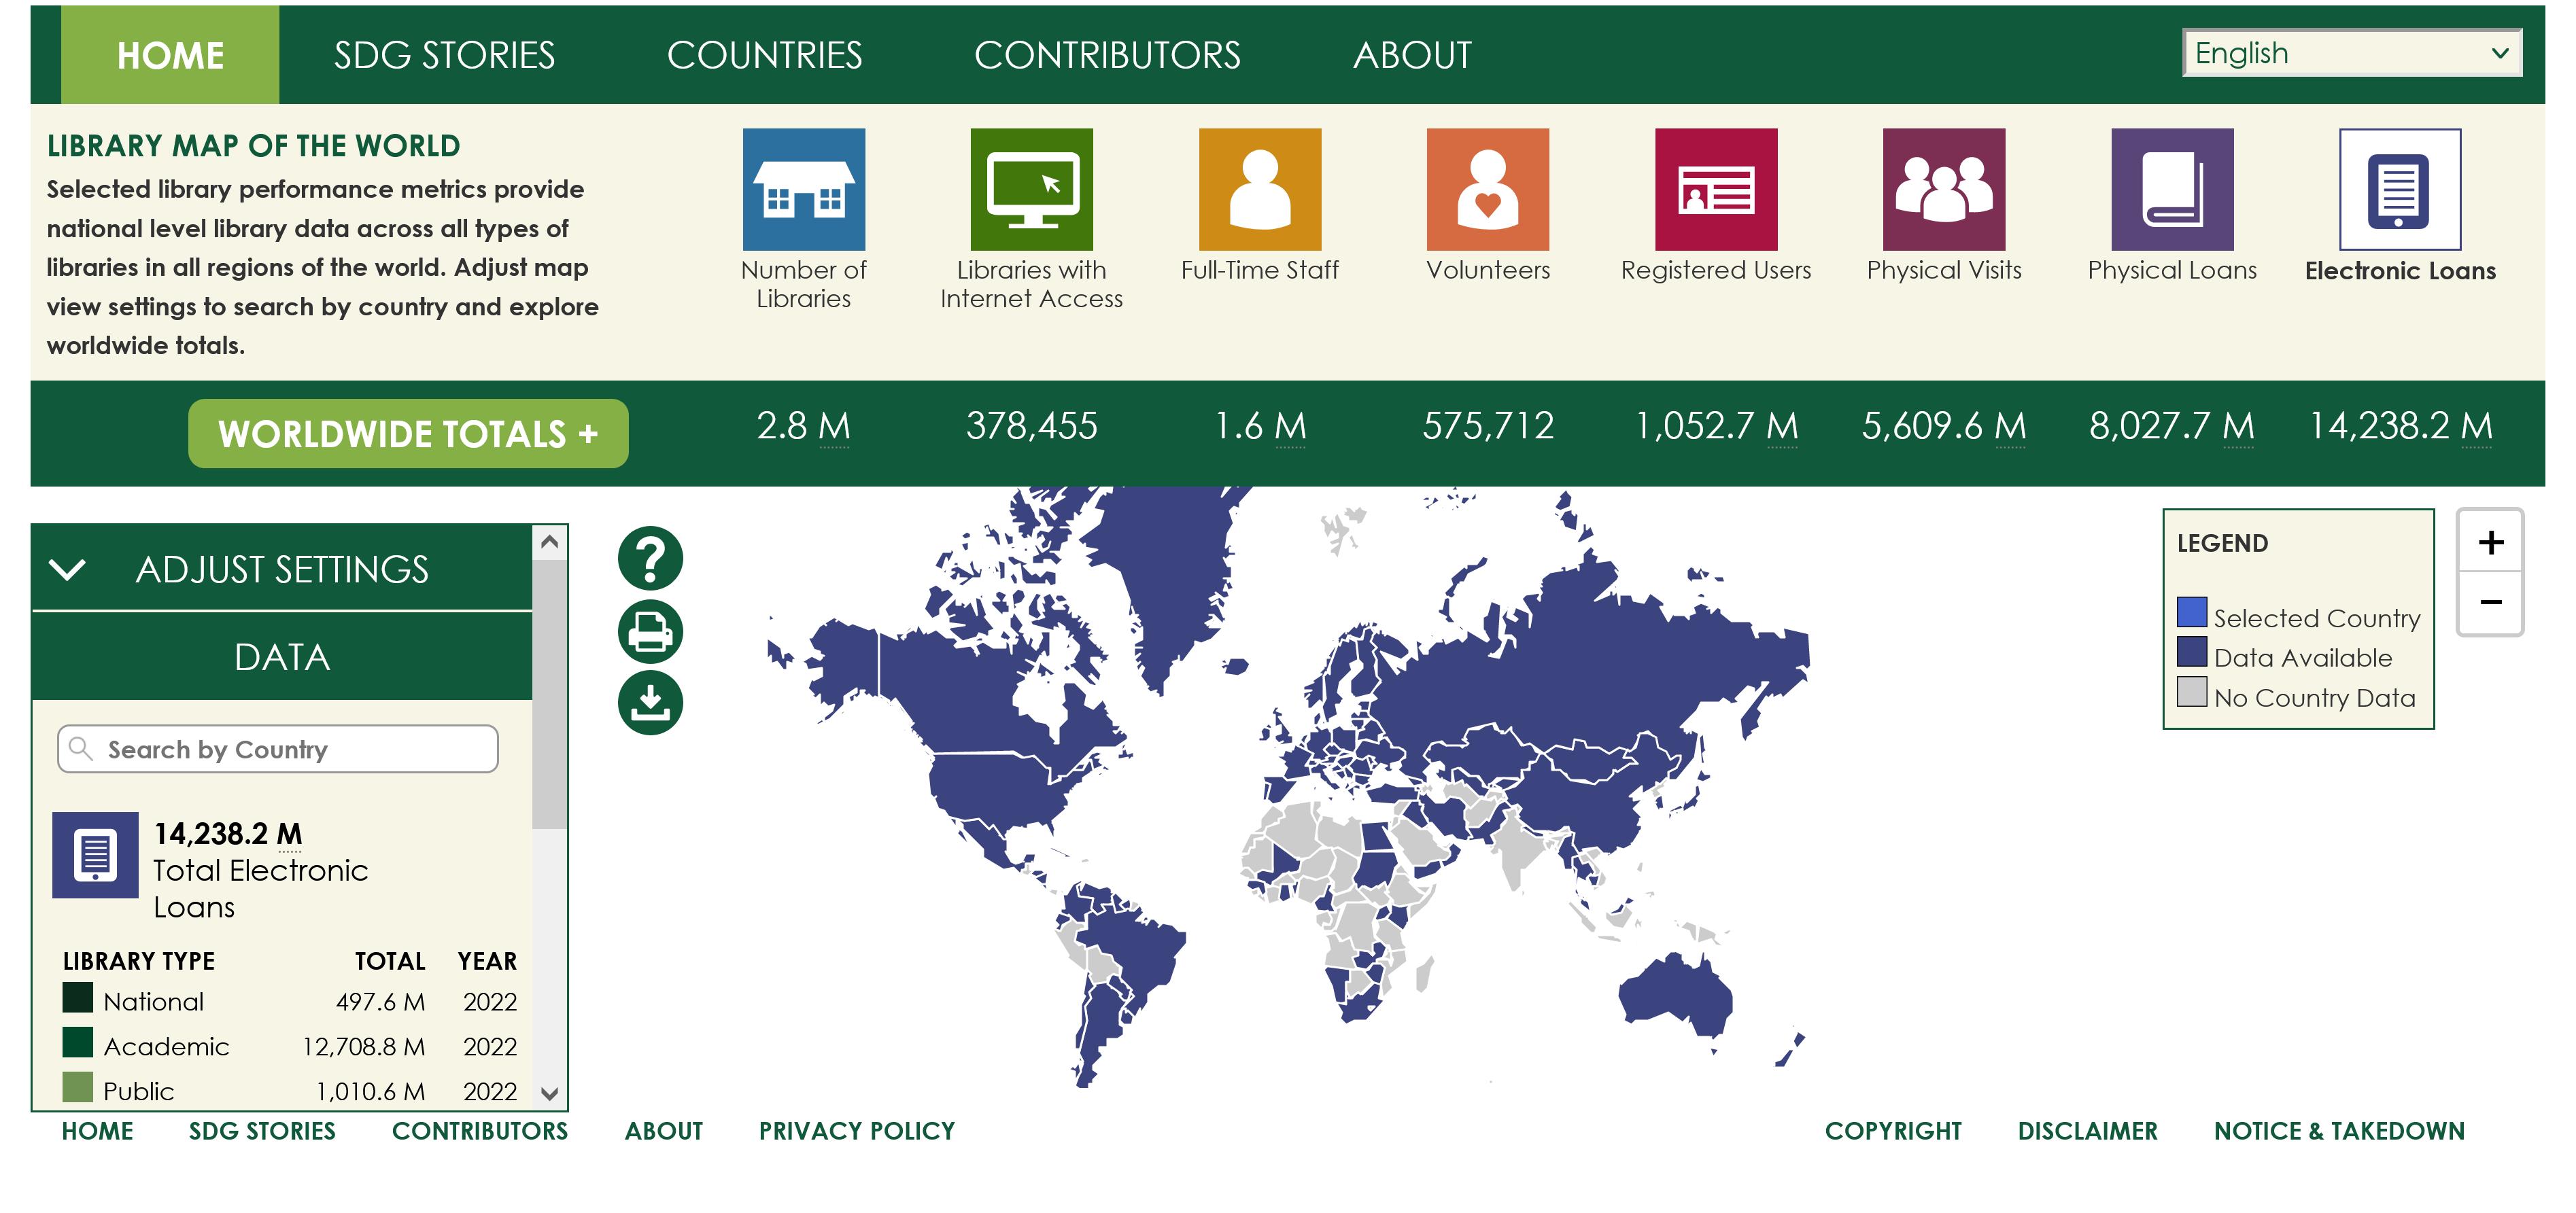2576x1213 pixels.
Task: Click the Academic 12,708.8 M value
Action: [363, 1046]
